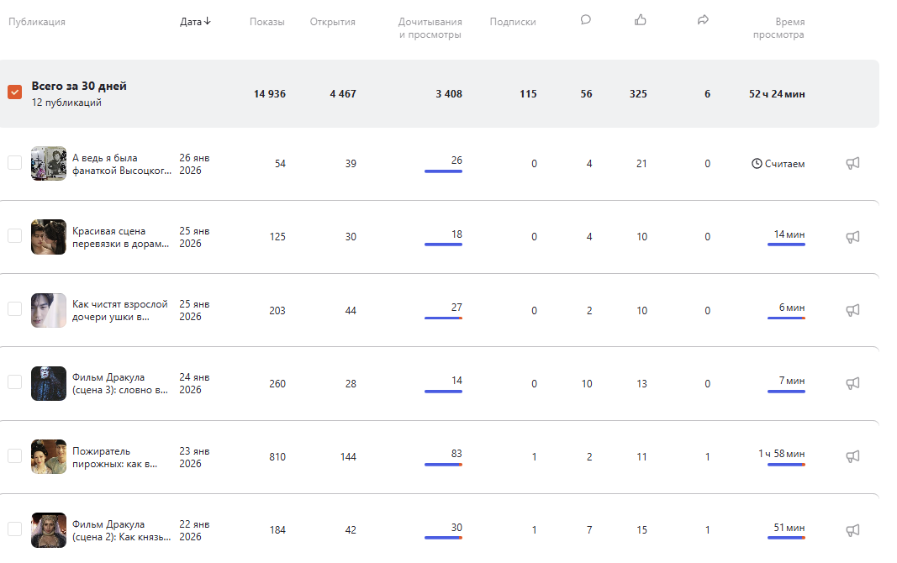Open the post Красивая сцена перевязки
This screenshot has width=897, height=563.
[x=120, y=237]
